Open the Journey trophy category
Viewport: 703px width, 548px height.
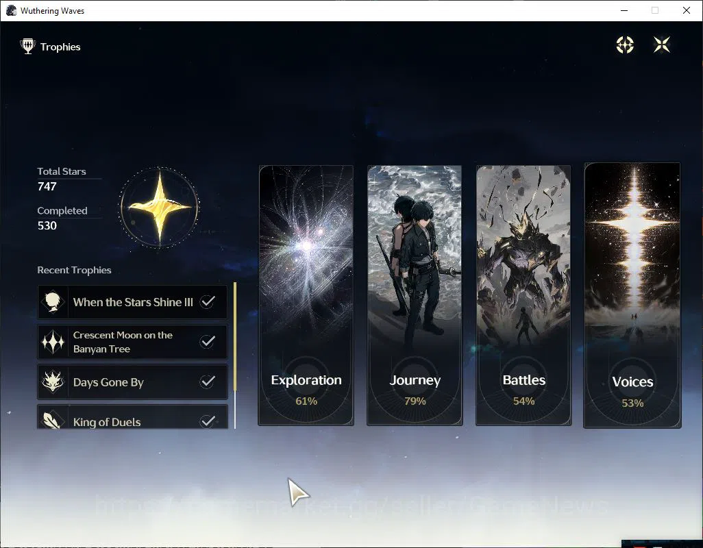[x=415, y=295]
